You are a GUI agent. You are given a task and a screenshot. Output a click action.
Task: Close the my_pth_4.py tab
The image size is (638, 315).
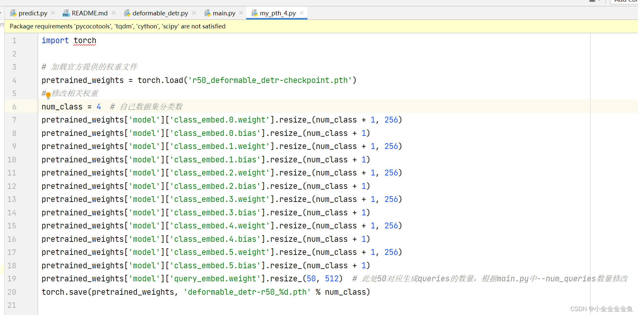pyautogui.click(x=302, y=13)
